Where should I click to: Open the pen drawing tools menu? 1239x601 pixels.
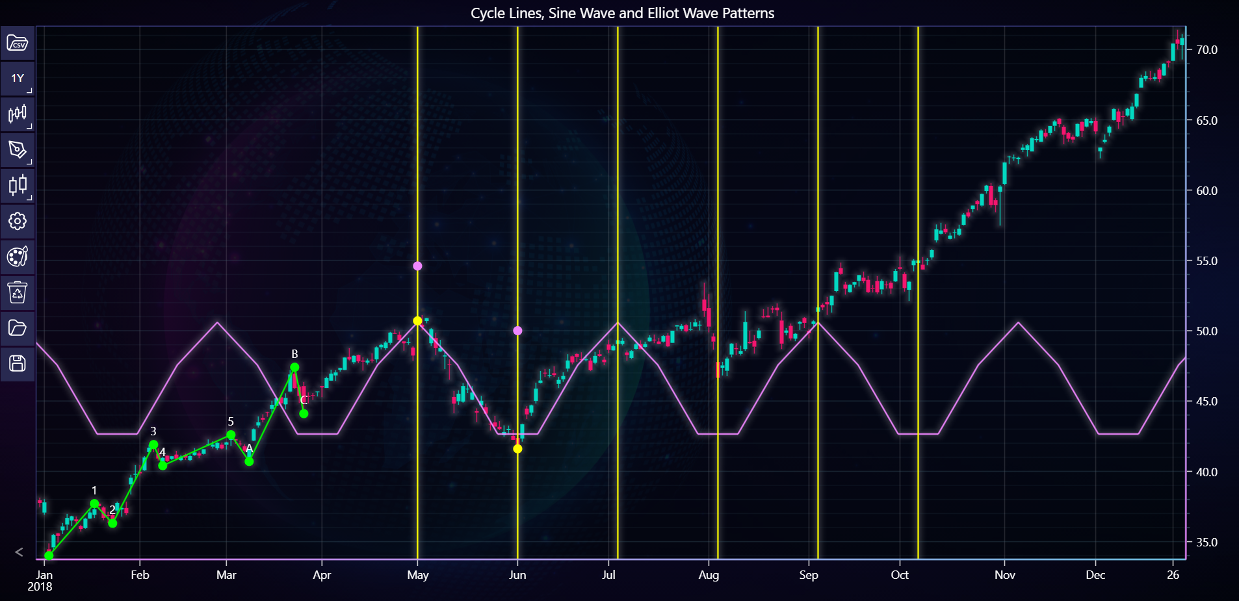(18, 150)
